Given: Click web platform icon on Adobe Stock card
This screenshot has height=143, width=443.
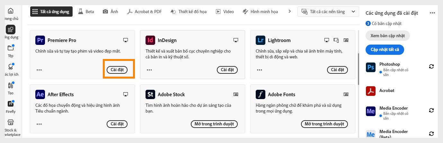Looking at the screenshot, I should (236, 94).
